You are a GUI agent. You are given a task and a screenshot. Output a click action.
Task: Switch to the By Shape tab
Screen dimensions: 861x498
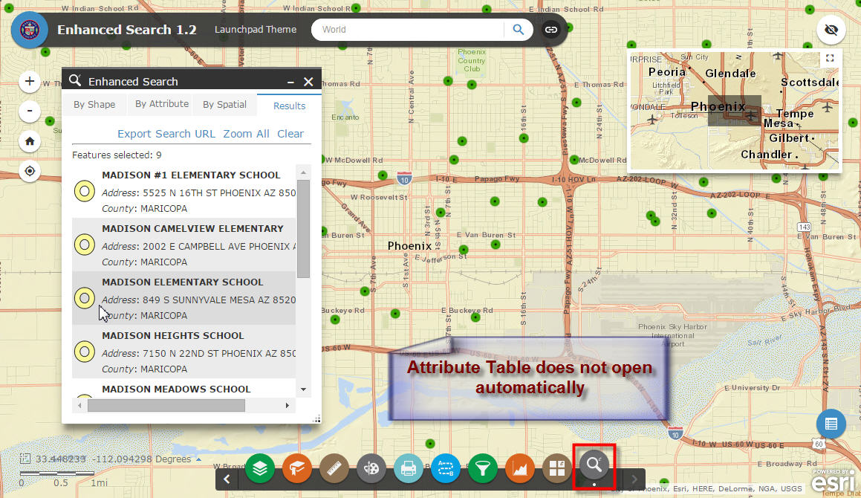point(94,105)
